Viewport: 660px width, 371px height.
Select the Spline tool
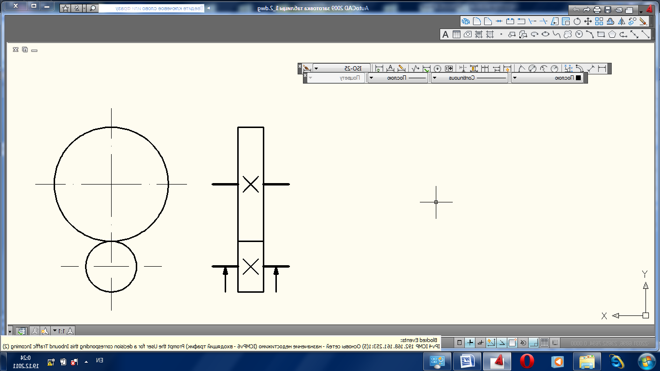click(557, 33)
